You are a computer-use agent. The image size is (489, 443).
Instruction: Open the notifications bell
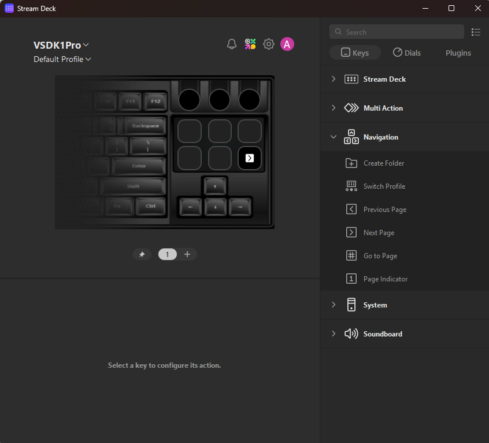(x=231, y=44)
